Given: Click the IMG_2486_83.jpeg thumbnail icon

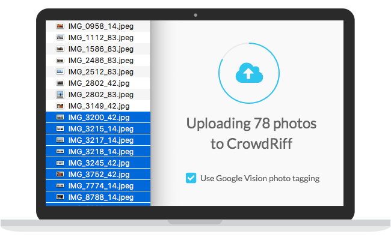Looking at the screenshot, I should (x=60, y=61).
